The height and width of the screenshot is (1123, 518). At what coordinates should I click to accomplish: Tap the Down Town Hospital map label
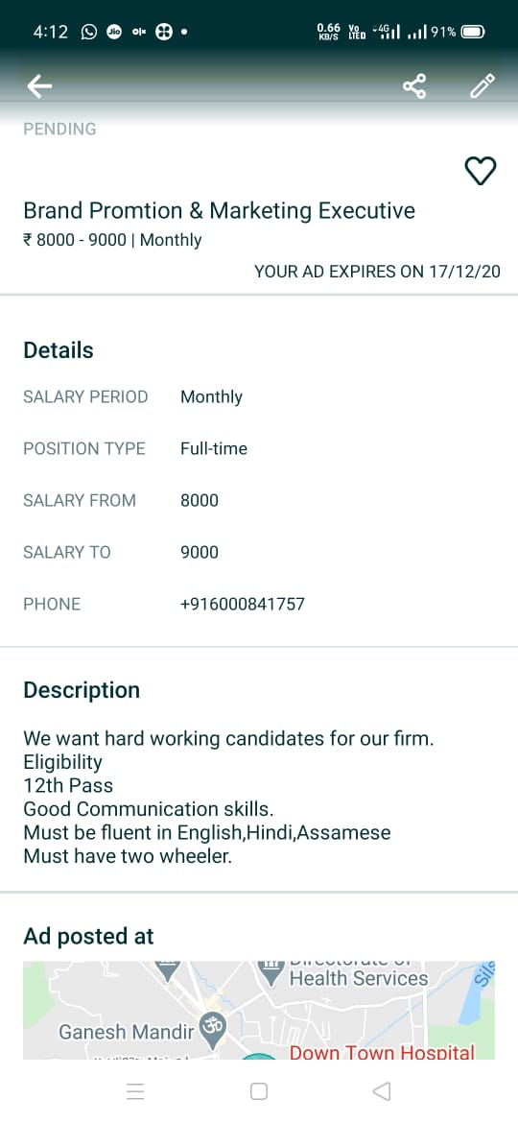coord(382,1052)
